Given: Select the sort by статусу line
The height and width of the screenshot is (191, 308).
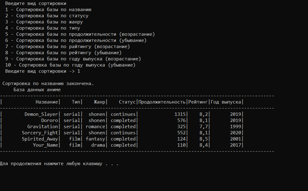Looking at the screenshot, I should (47, 16).
